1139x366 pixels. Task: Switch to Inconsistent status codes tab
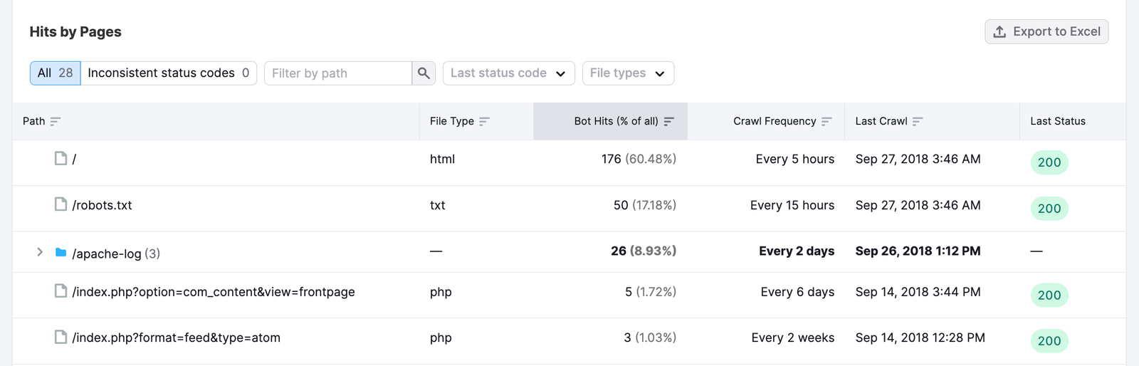[x=169, y=73]
